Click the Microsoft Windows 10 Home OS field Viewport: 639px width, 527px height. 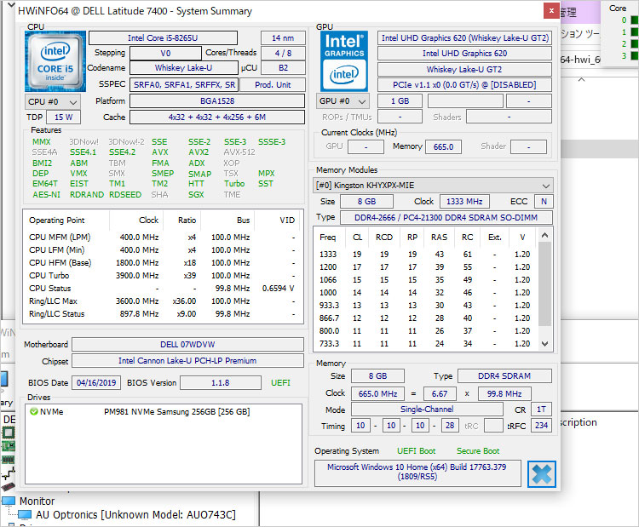coord(417,473)
